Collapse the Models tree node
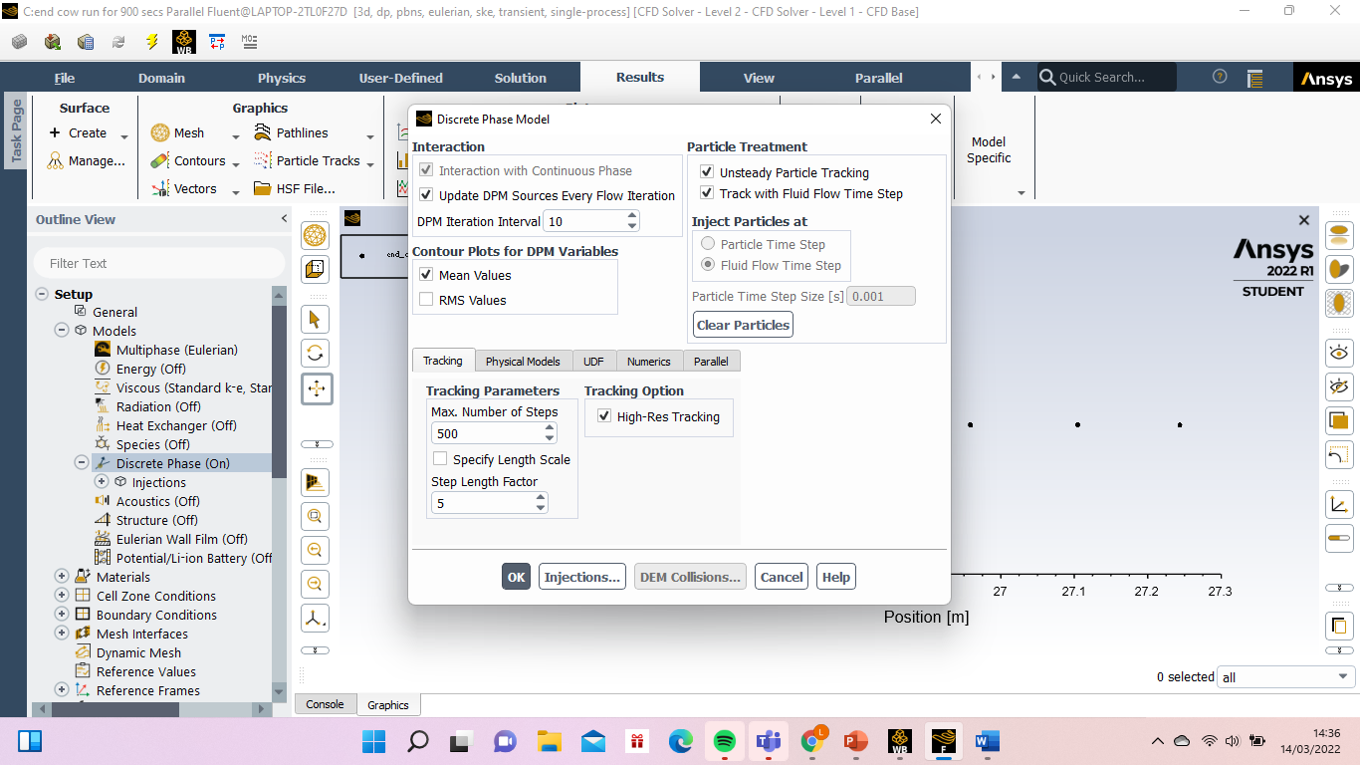This screenshot has width=1360, height=765. pyautogui.click(x=62, y=331)
